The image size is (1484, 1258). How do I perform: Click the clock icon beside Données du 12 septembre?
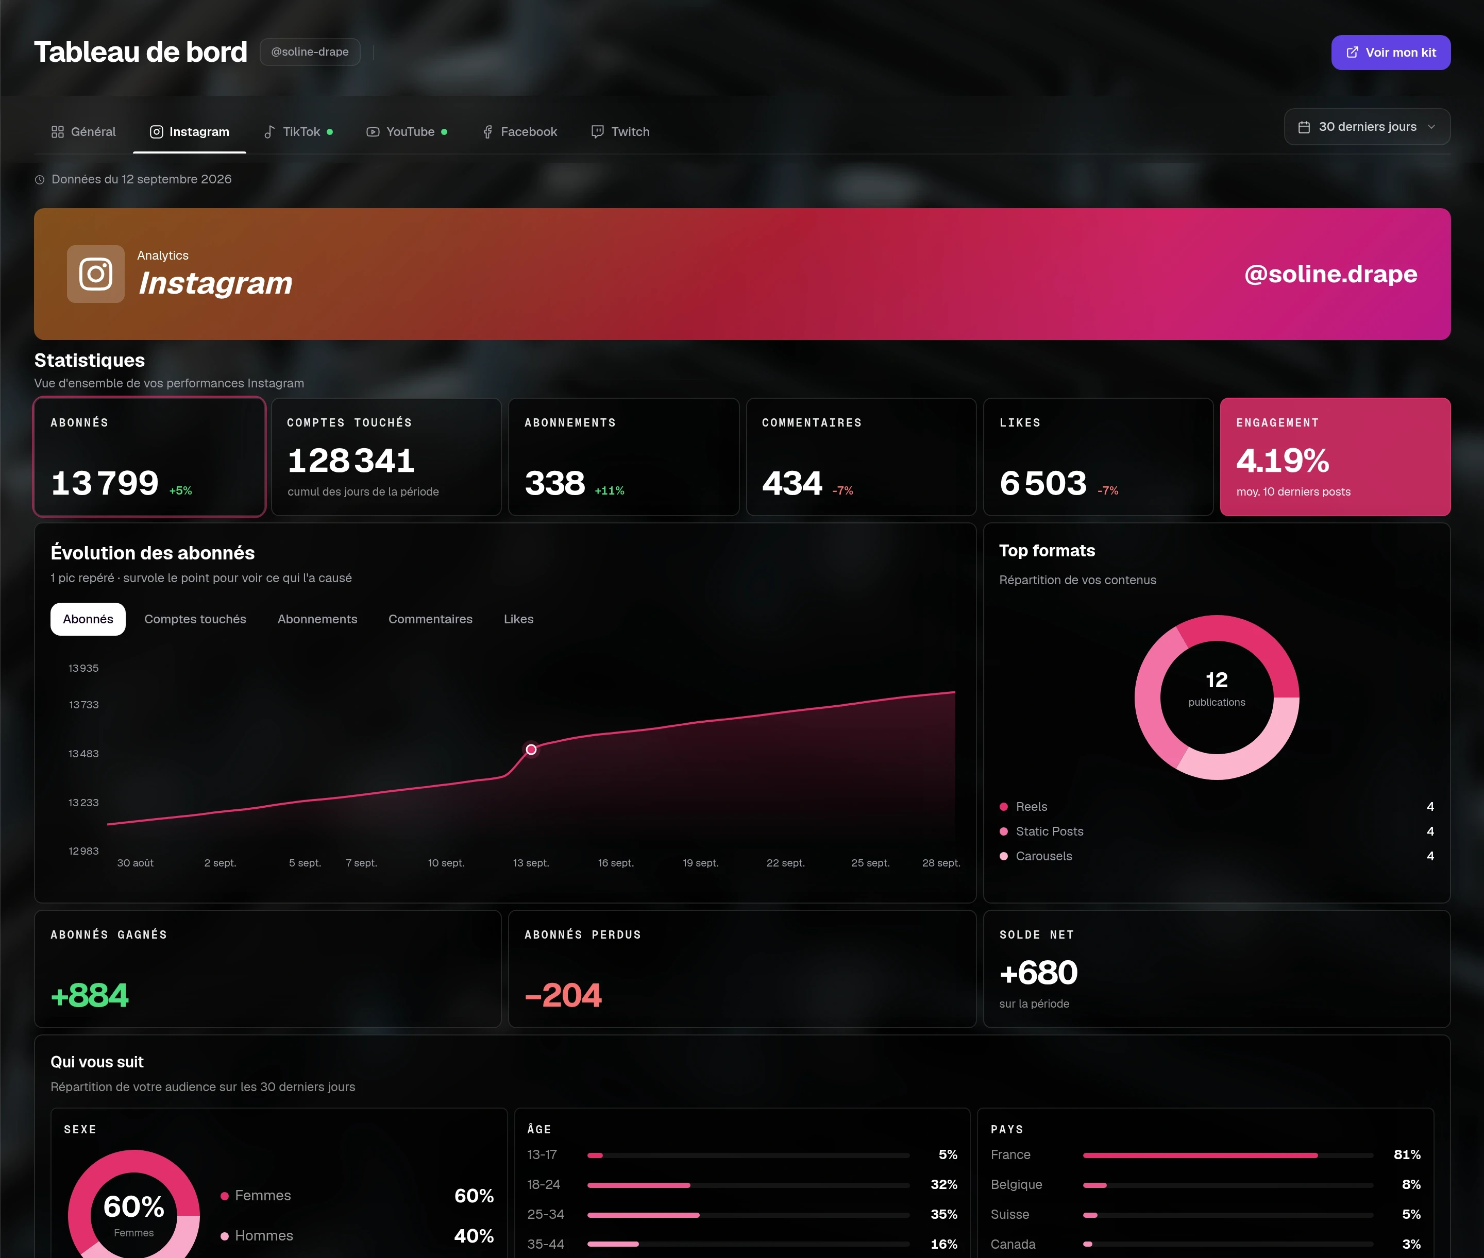click(x=40, y=180)
